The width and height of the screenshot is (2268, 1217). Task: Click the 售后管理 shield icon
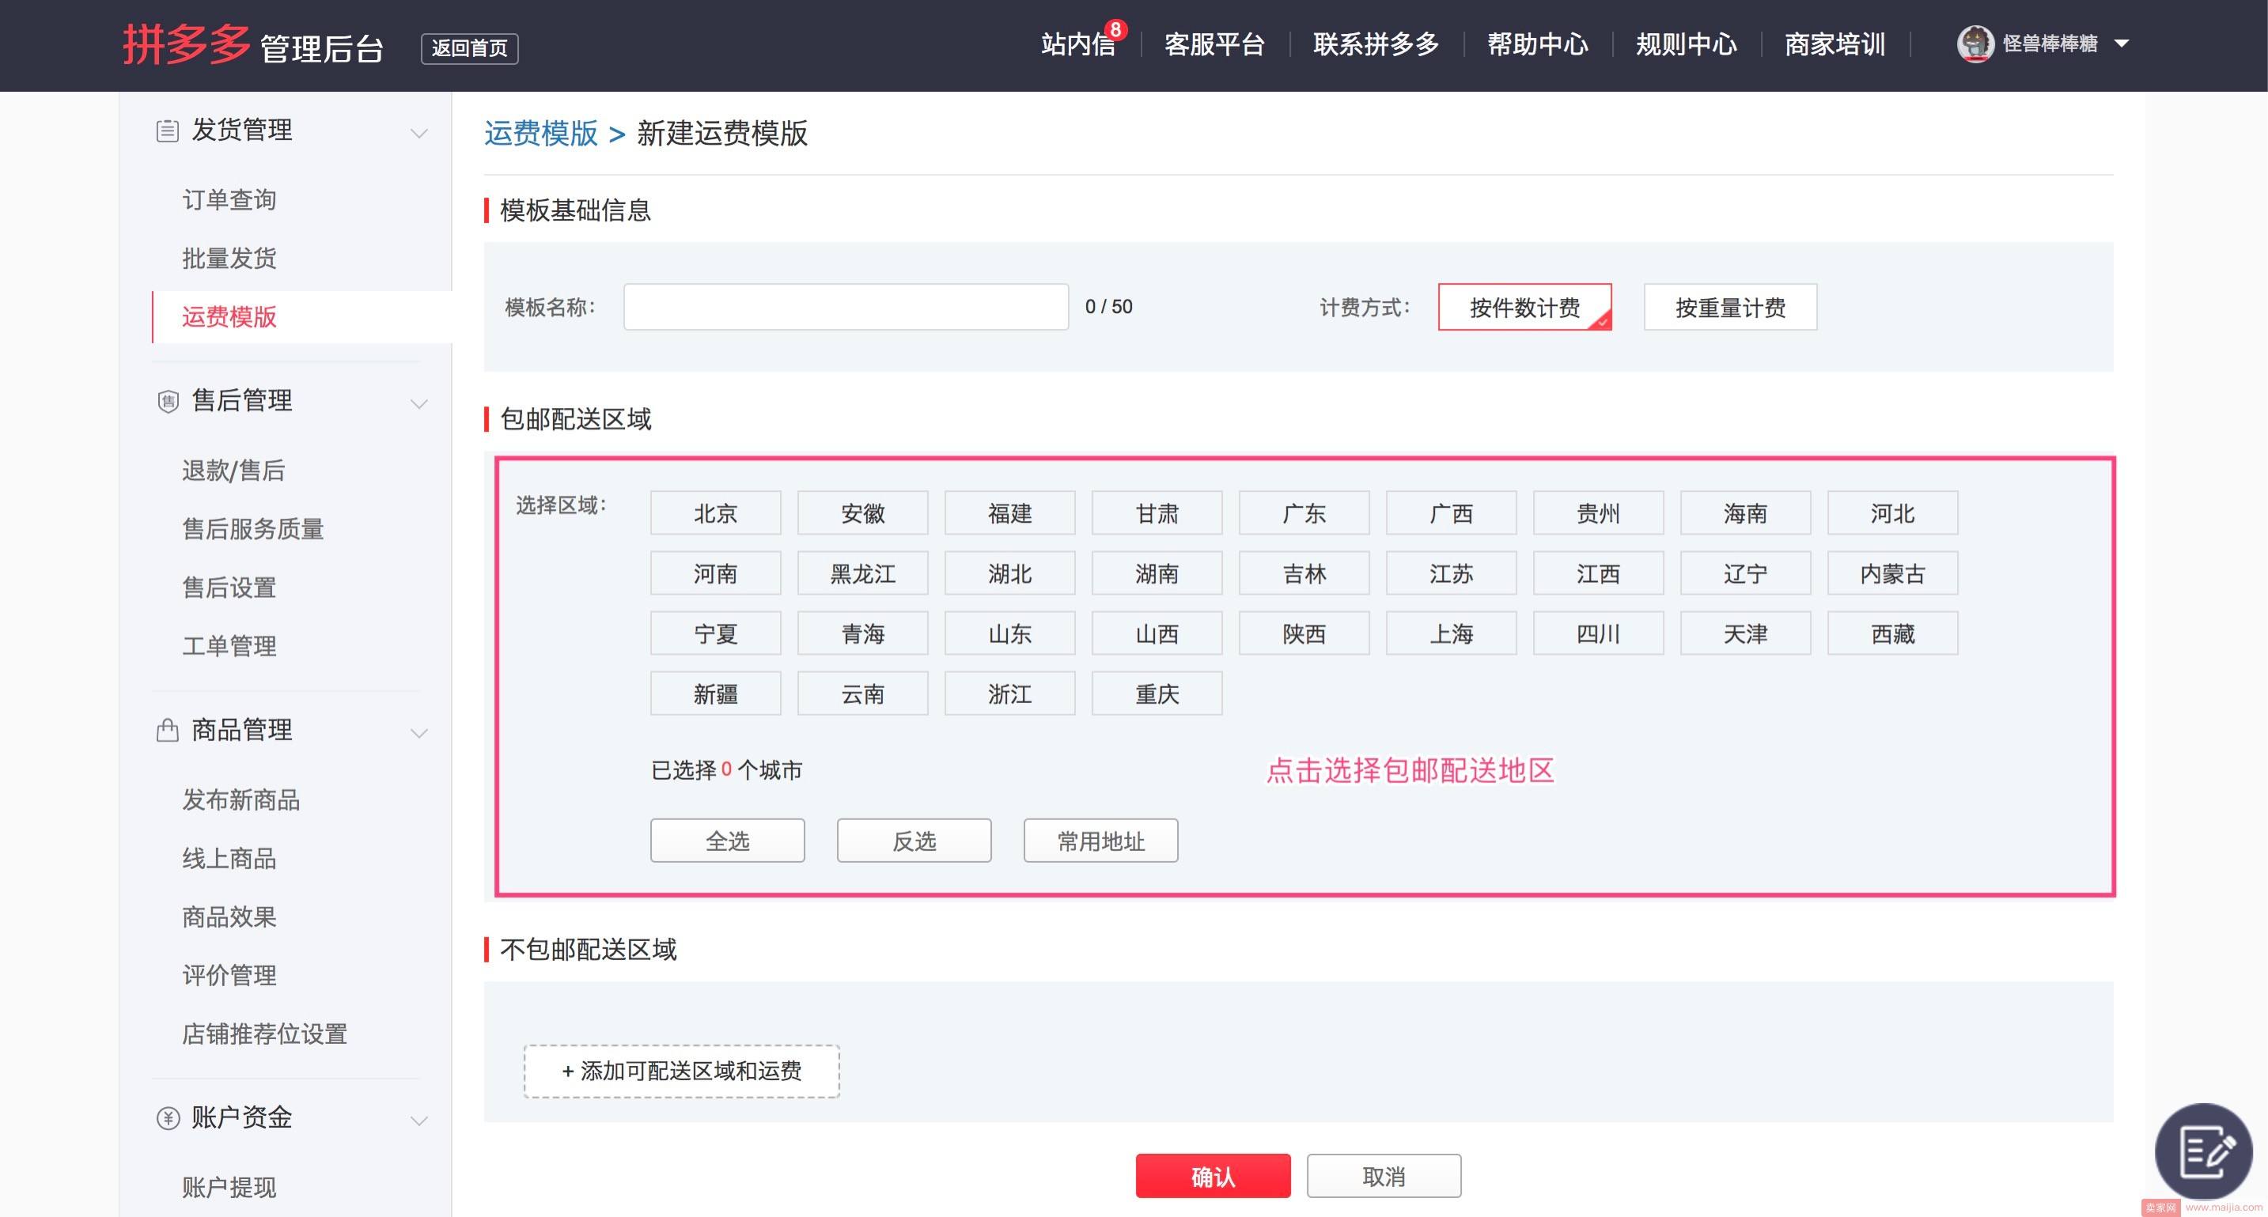click(167, 401)
